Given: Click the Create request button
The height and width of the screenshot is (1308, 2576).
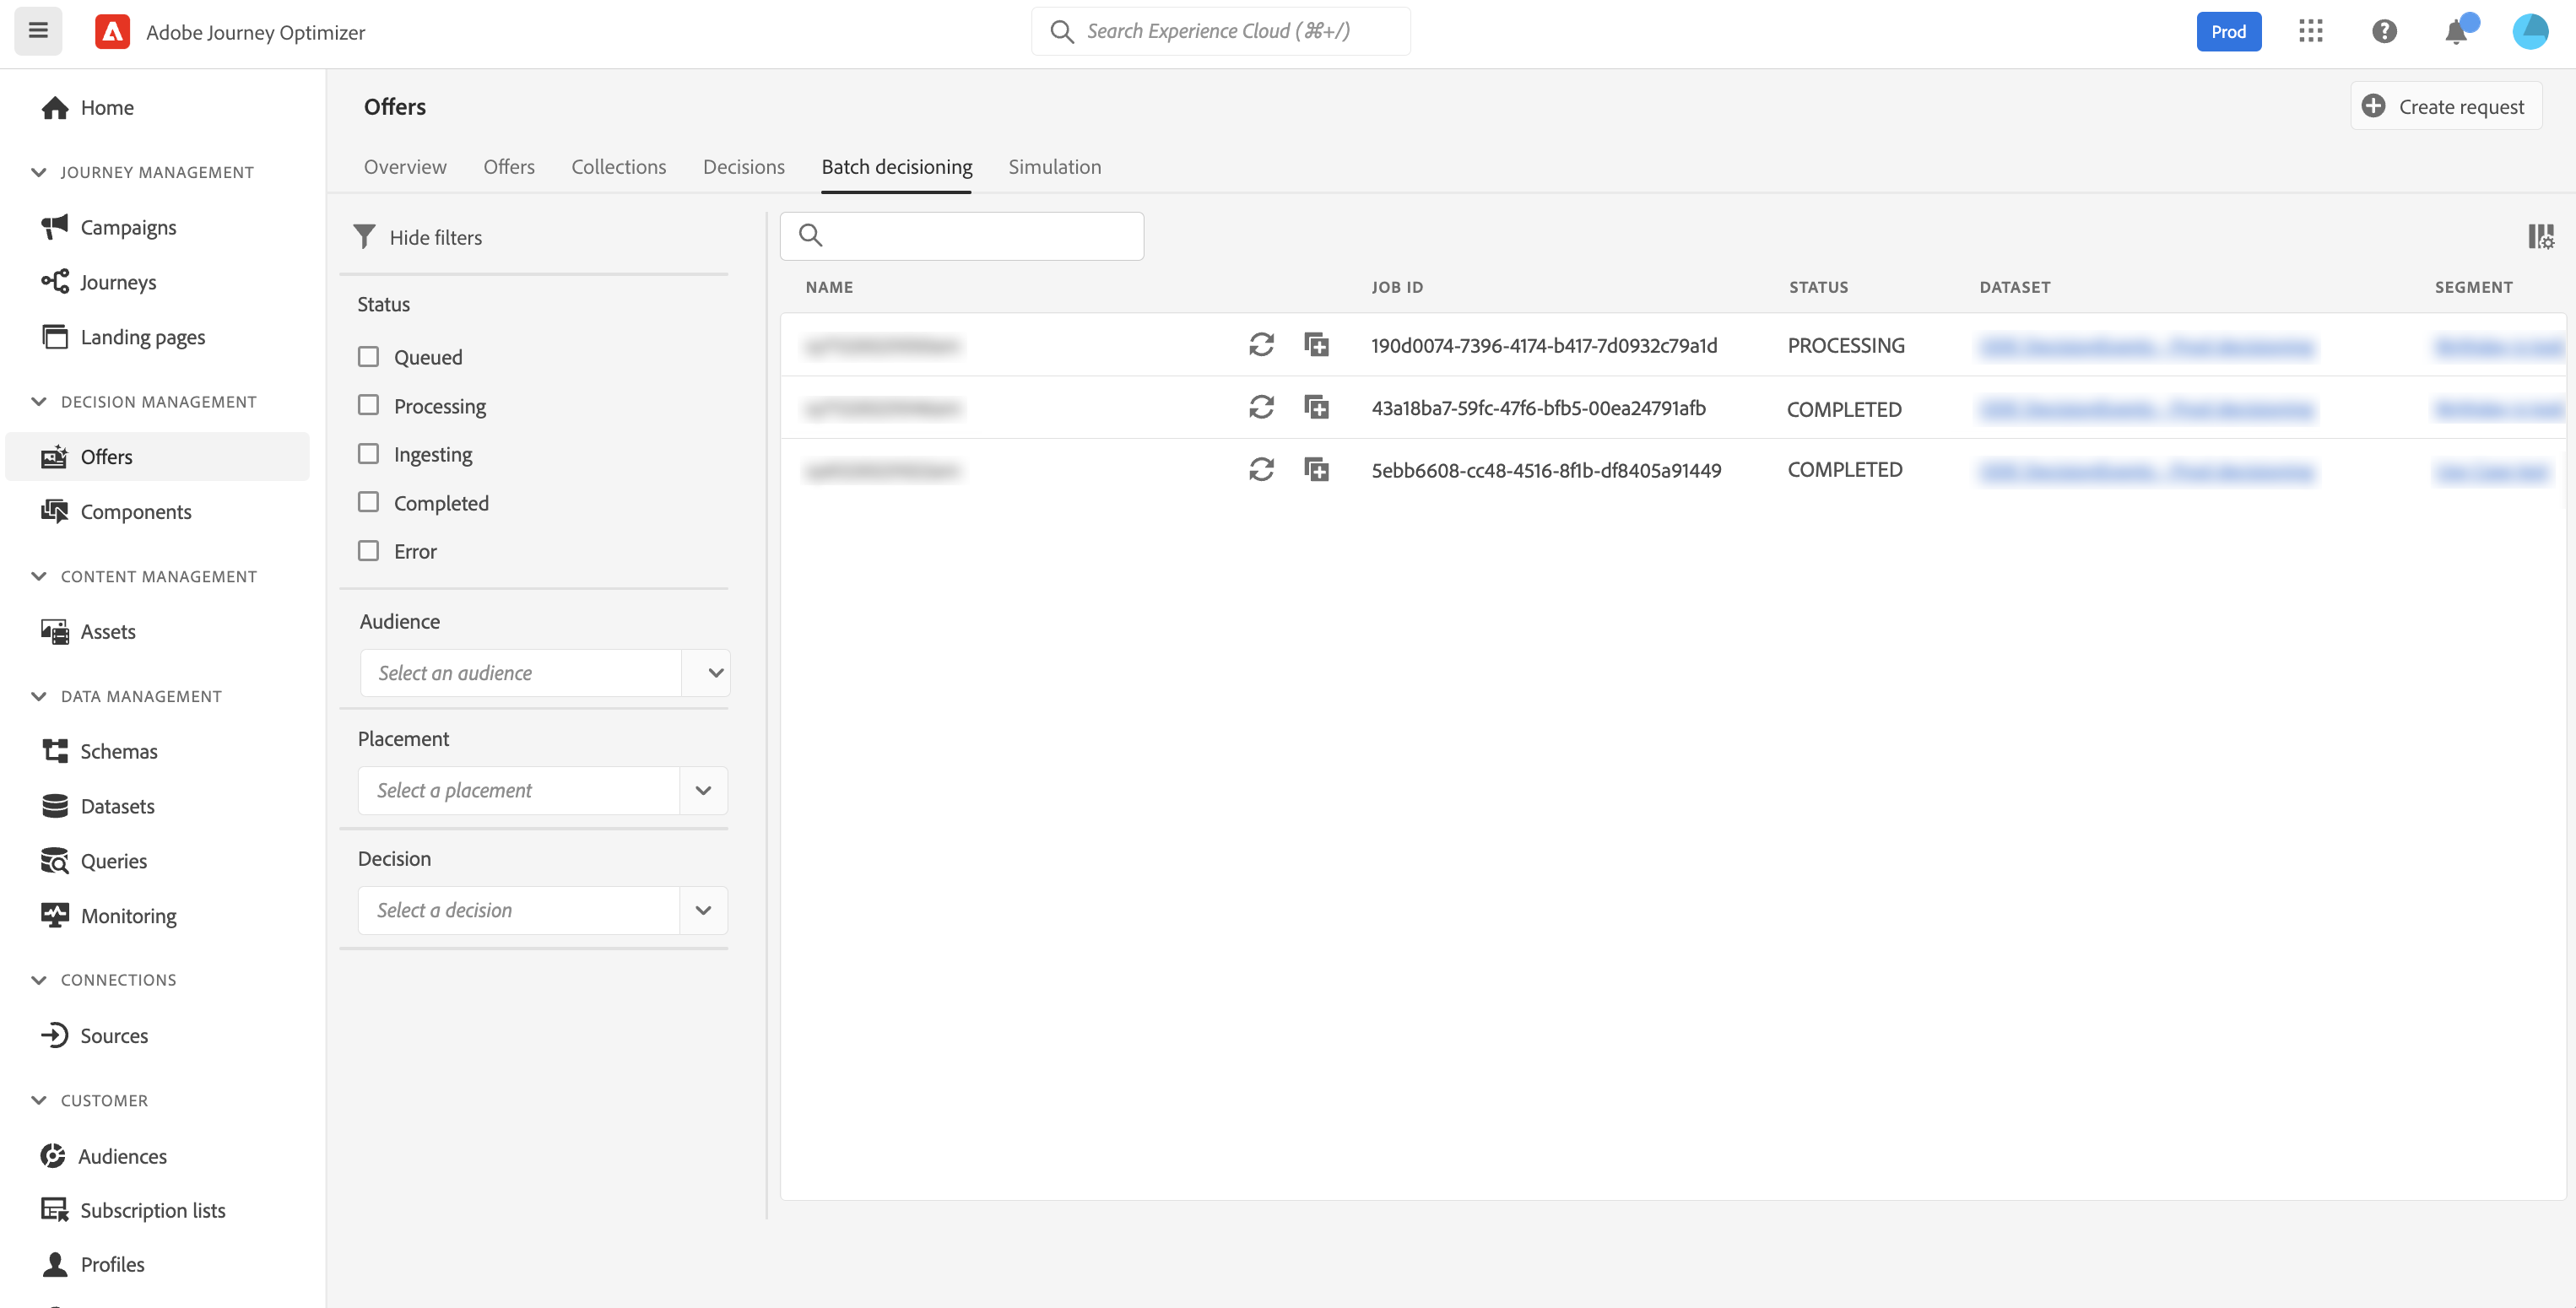Looking at the screenshot, I should (x=2444, y=106).
